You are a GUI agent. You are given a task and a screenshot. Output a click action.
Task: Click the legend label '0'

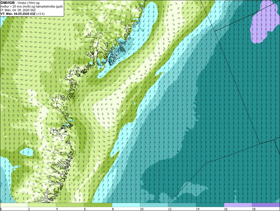(x=1, y=209)
